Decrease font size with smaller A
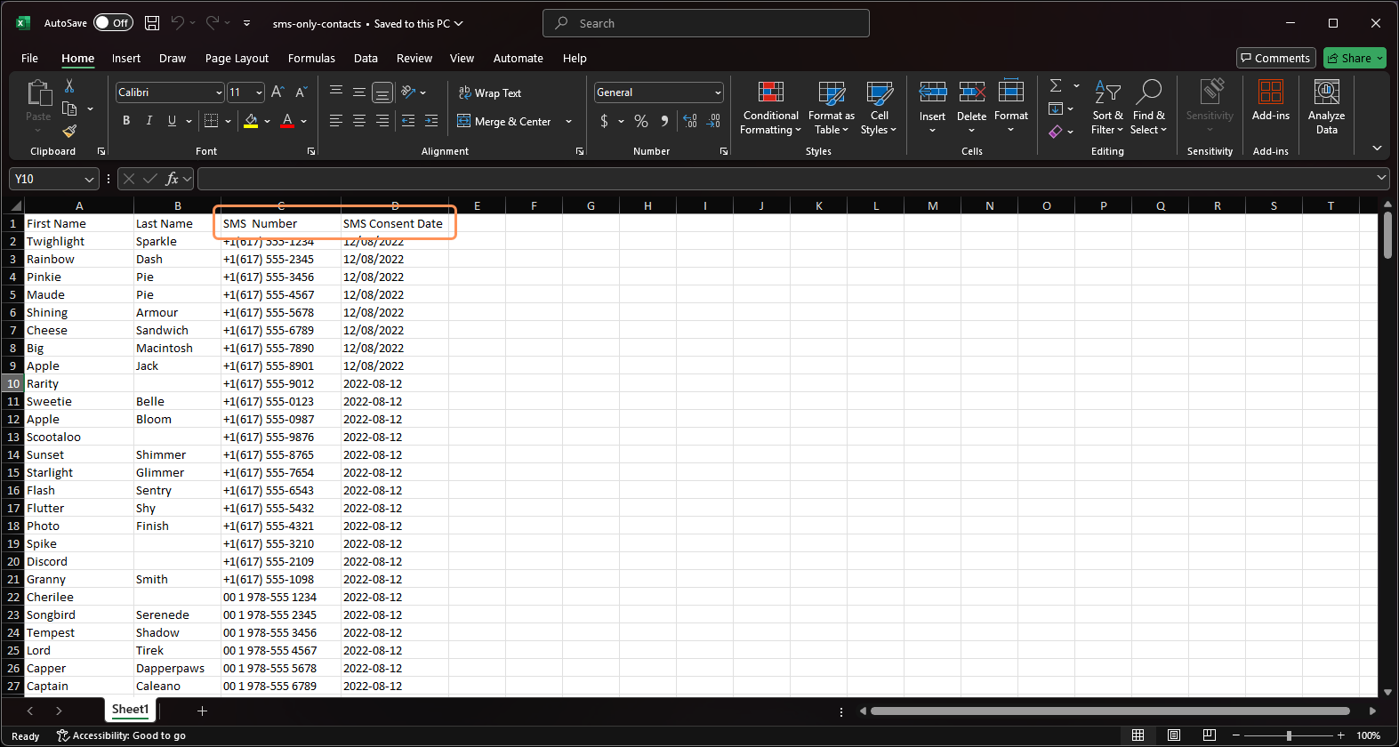Viewport: 1399px width, 747px height. pyautogui.click(x=301, y=92)
